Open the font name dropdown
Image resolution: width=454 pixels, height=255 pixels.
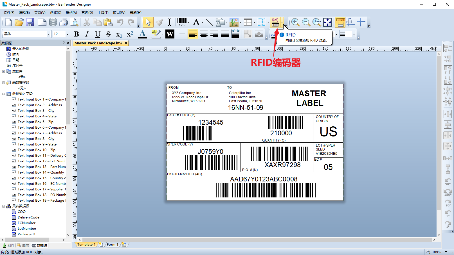[x=49, y=34]
